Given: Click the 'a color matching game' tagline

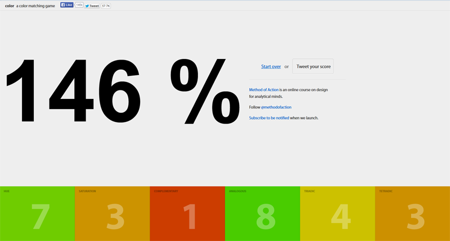Looking at the screenshot, I should pos(37,6).
